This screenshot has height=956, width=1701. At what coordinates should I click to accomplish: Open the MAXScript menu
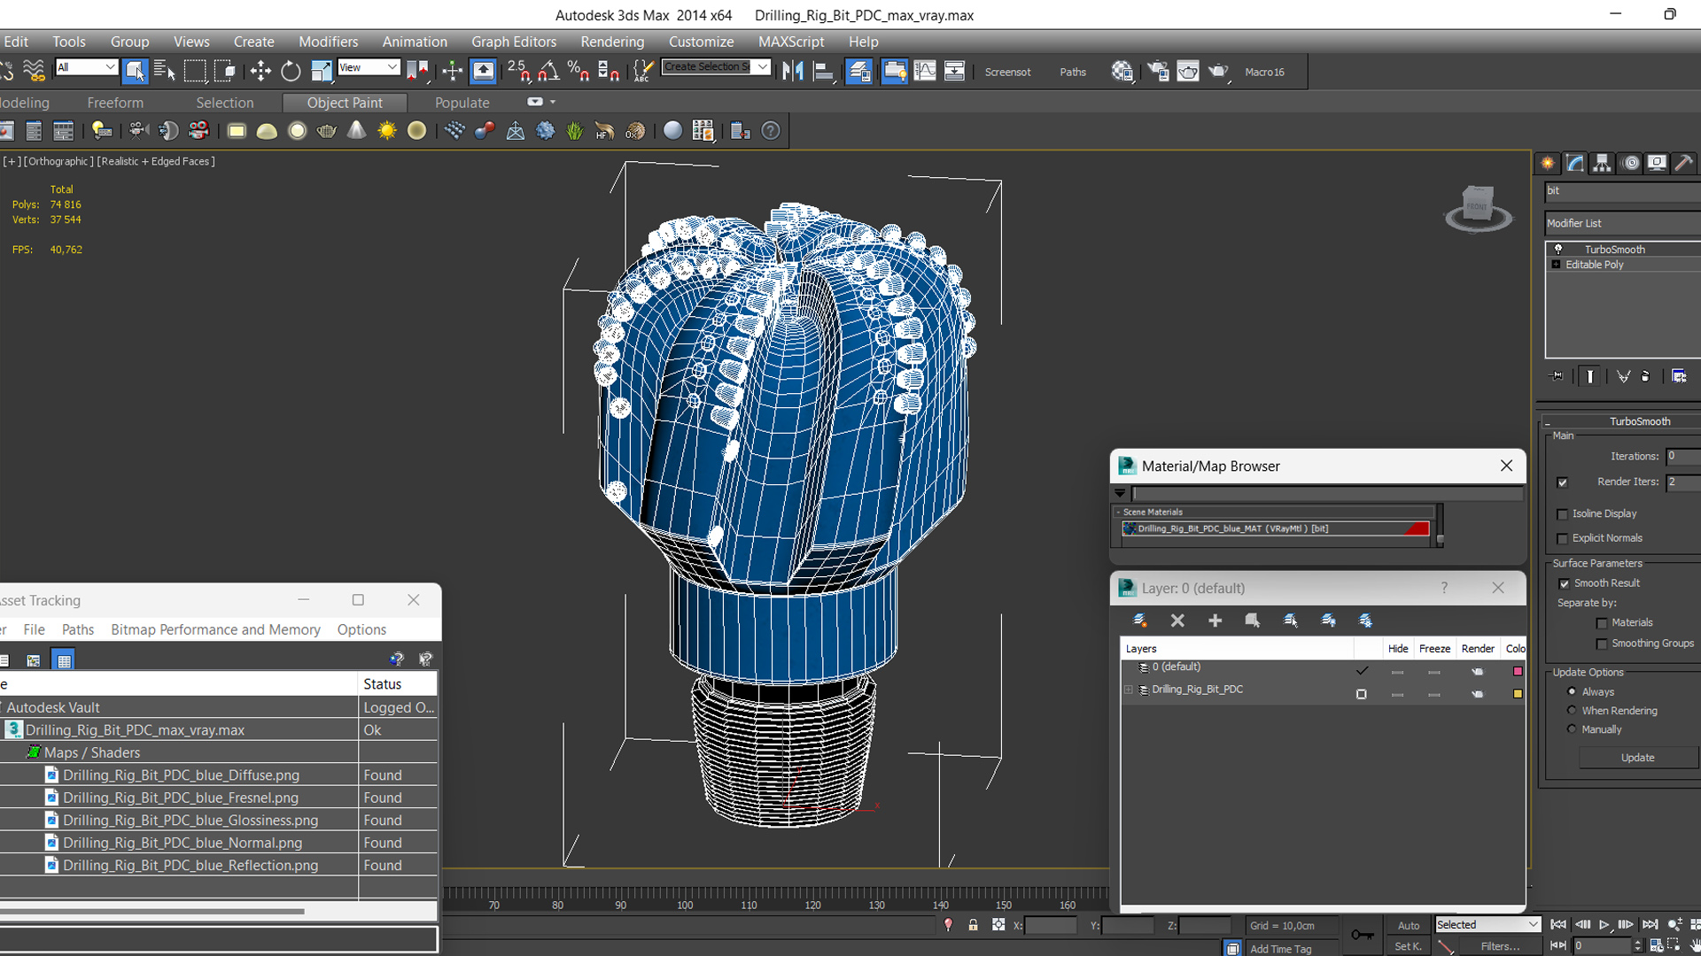791,42
